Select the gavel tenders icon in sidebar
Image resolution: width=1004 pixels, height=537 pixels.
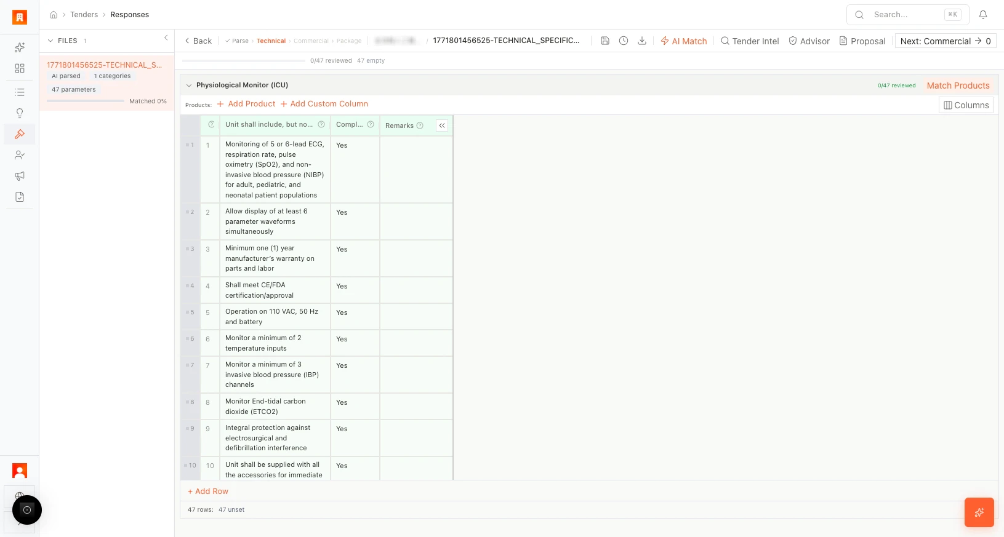20,134
